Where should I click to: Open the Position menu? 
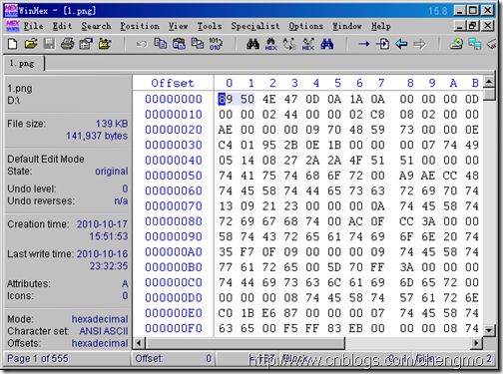coord(140,26)
